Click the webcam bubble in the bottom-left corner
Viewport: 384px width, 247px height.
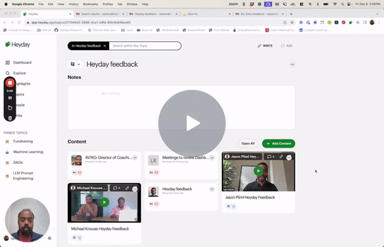tap(27, 220)
